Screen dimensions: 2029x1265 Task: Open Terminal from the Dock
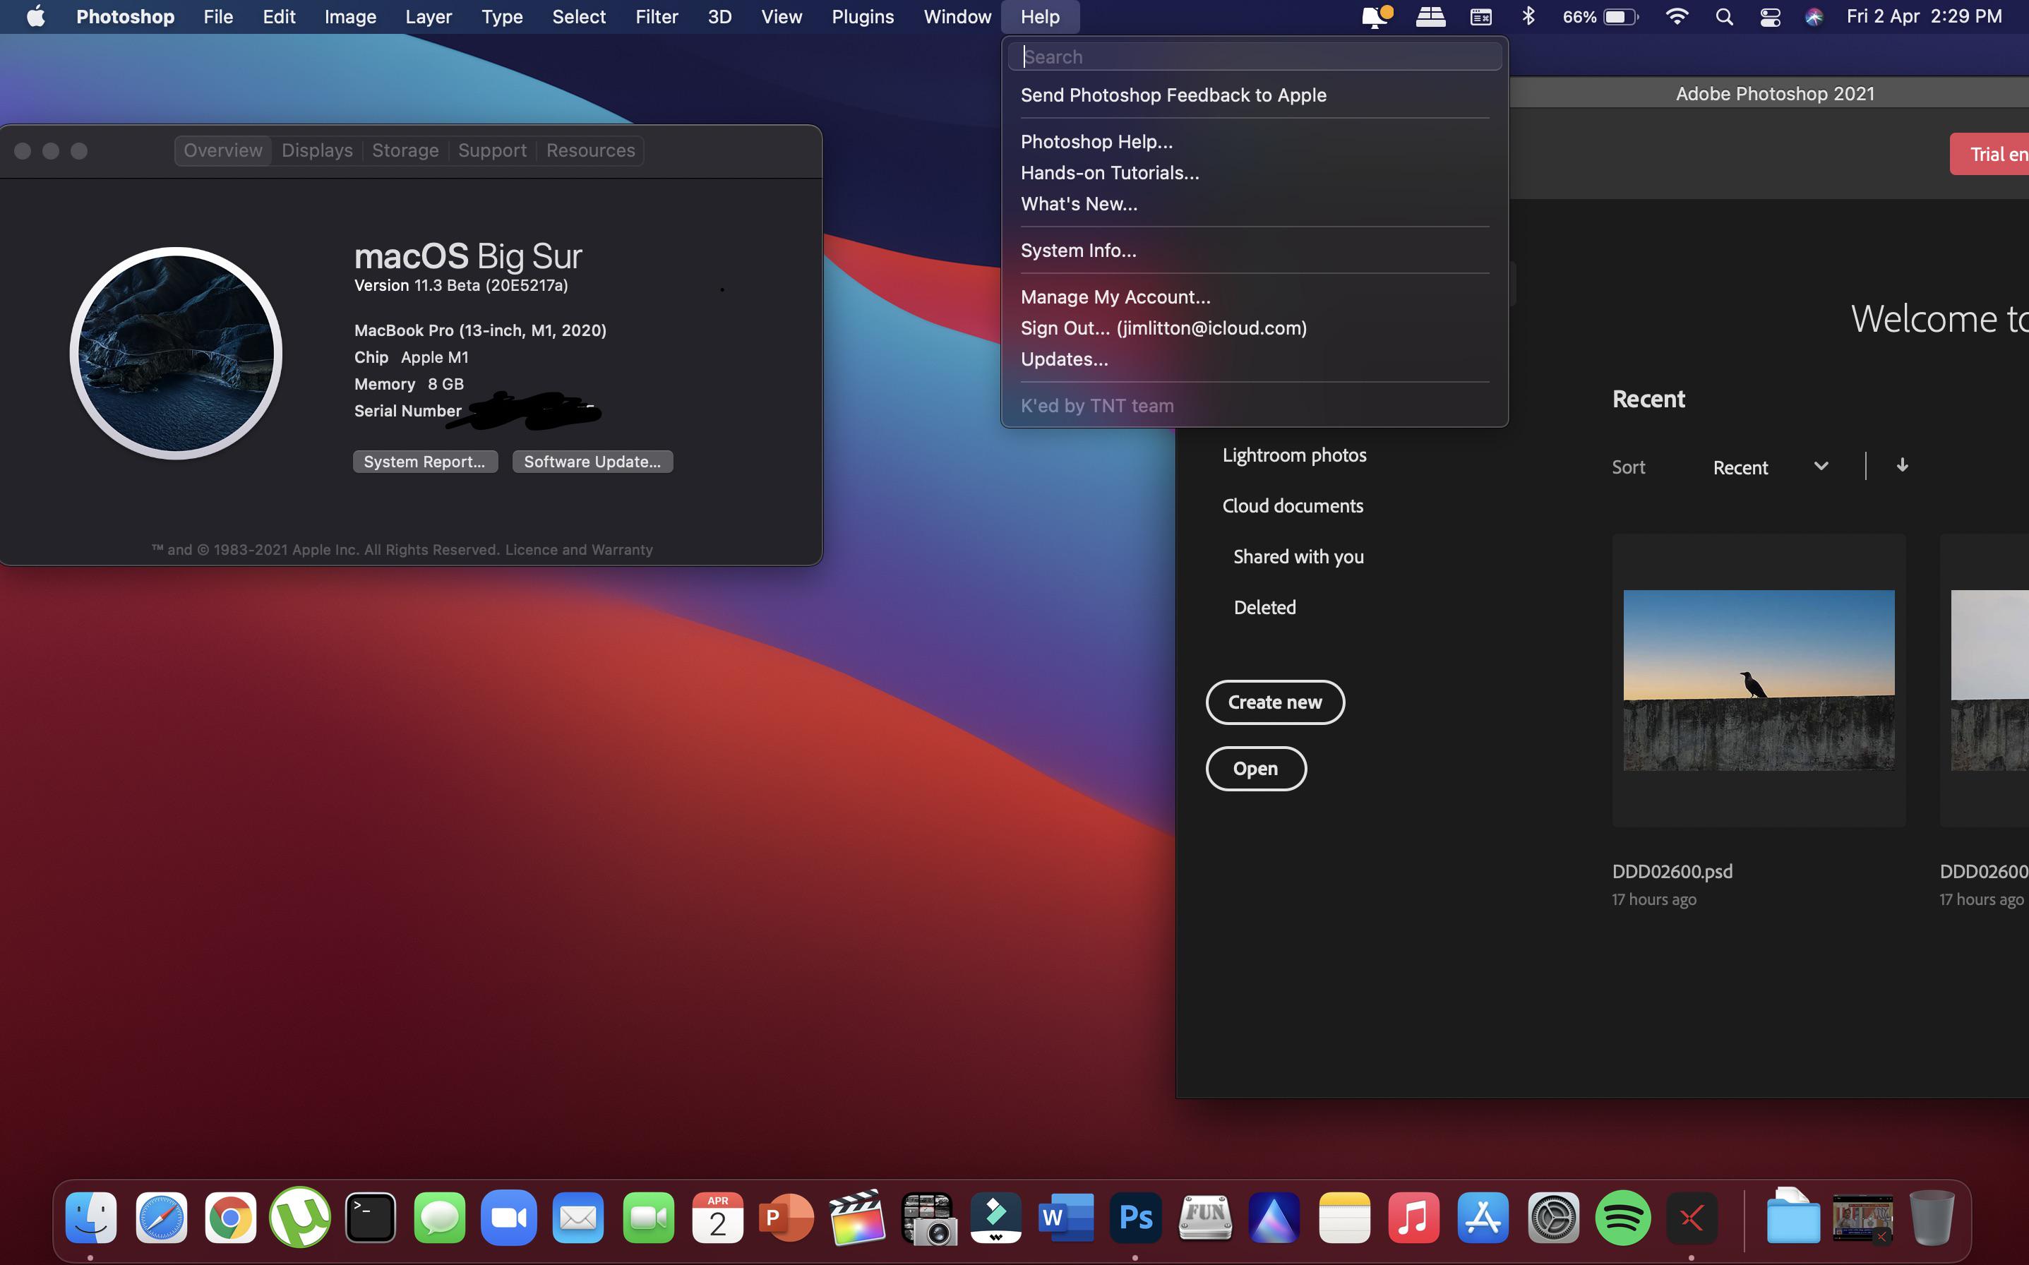tap(371, 1218)
